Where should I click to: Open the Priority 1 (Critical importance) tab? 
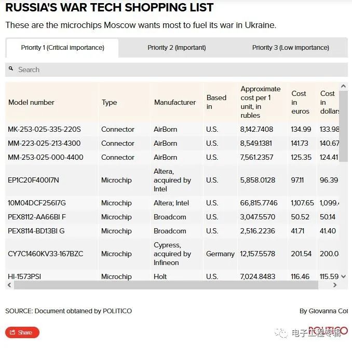[63, 48]
